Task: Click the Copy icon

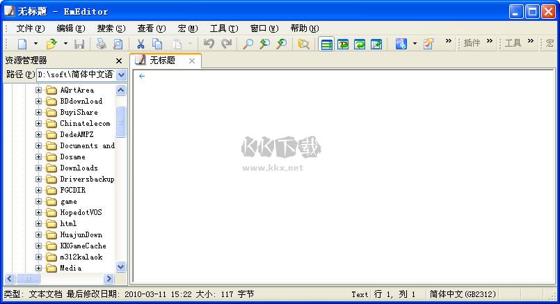Action: (x=157, y=44)
